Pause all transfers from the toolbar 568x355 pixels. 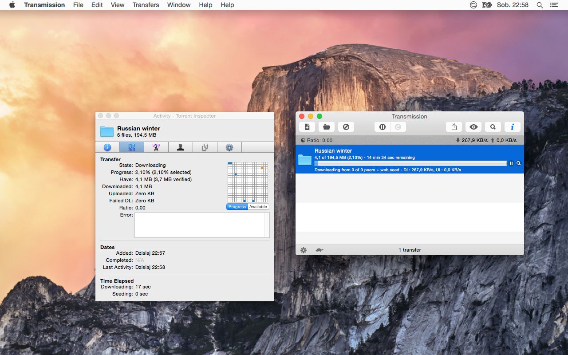(x=383, y=127)
